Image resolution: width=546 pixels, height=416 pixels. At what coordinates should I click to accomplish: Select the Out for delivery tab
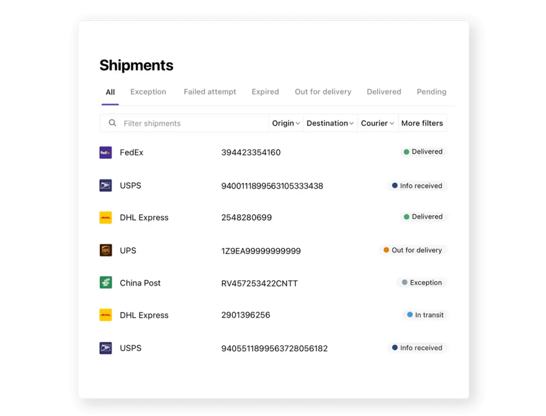323,92
